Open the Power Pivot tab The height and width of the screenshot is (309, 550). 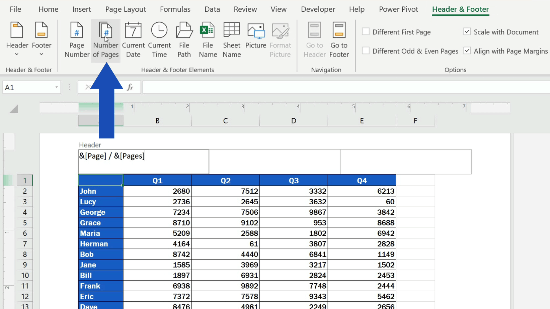click(x=398, y=9)
